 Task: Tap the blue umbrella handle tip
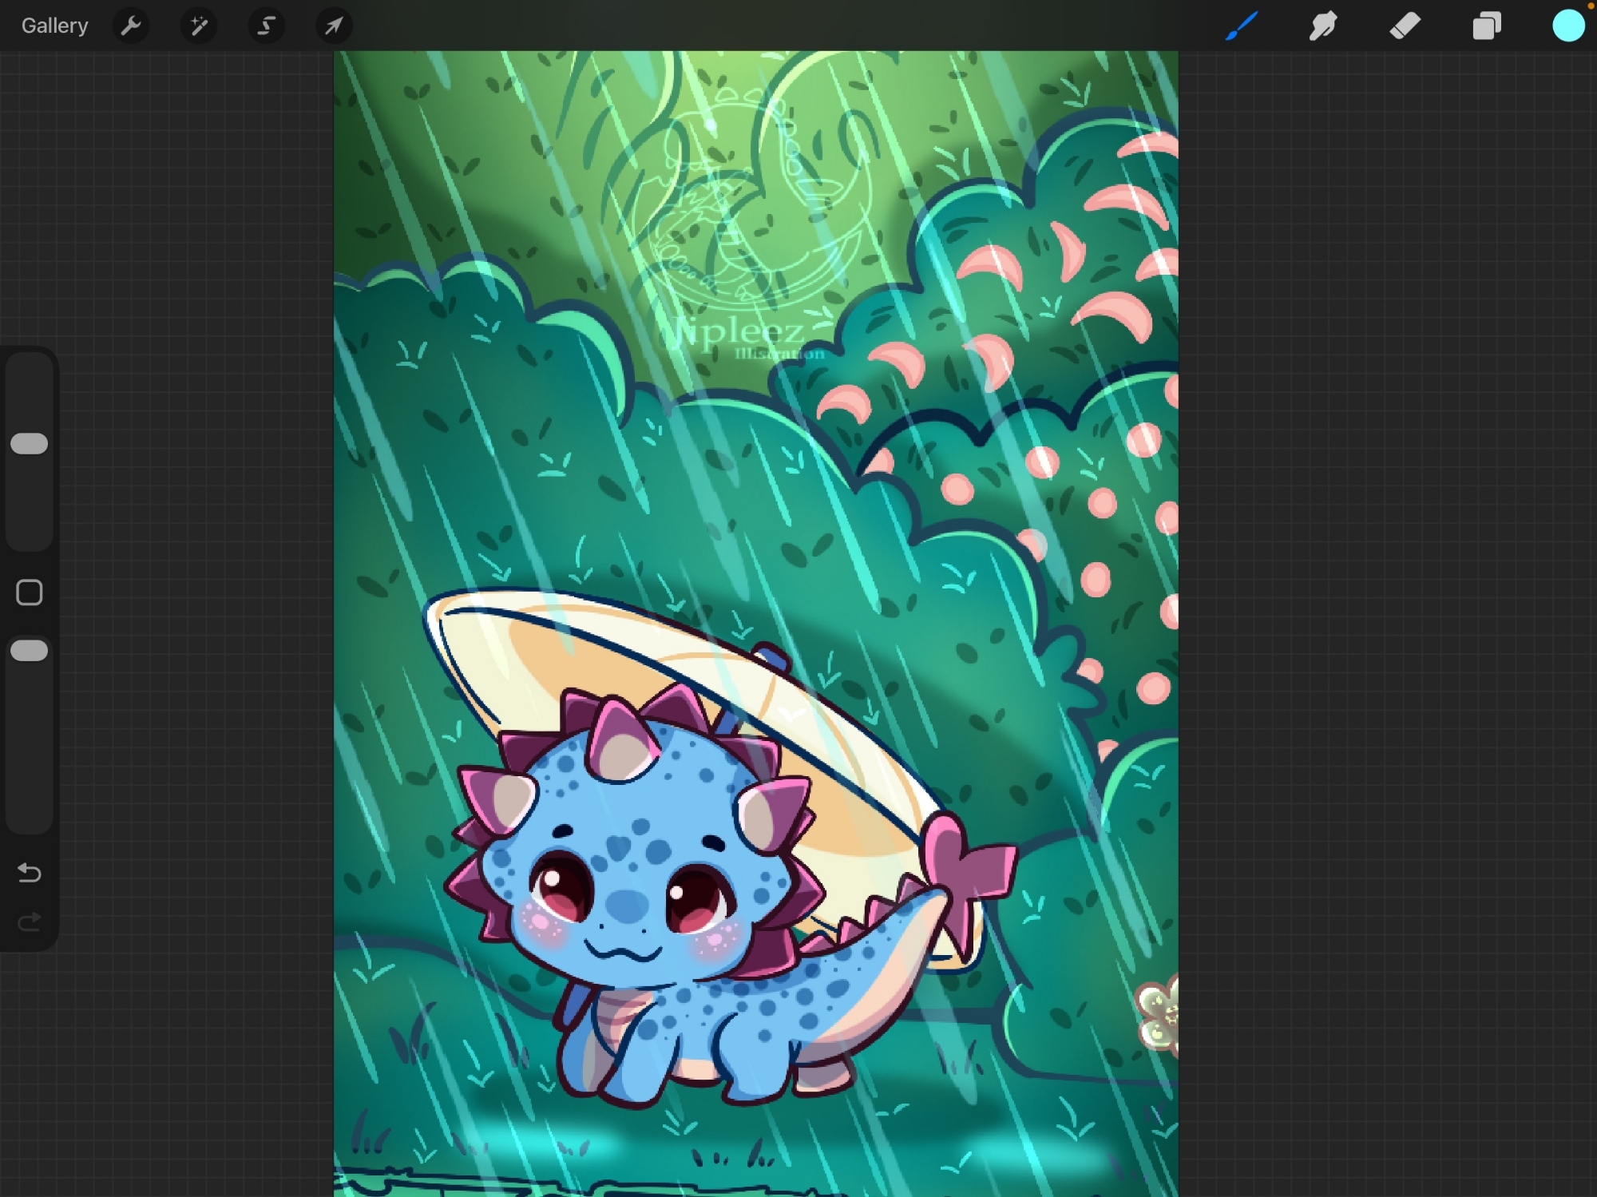coord(771,657)
